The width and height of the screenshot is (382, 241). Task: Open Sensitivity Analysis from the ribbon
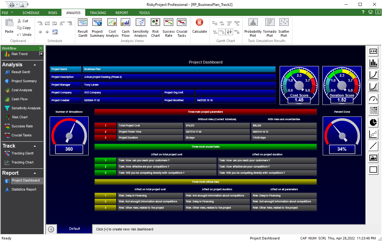tap(140, 28)
